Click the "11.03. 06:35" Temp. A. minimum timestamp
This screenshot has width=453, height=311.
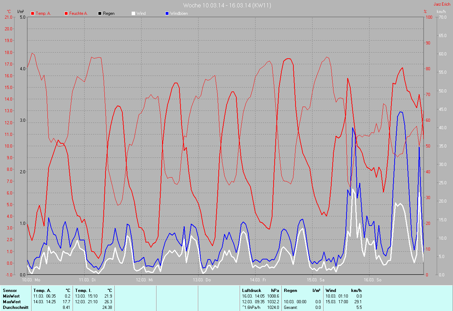pyautogui.click(x=45, y=296)
